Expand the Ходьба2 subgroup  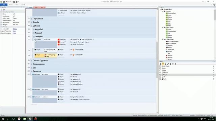[34, 29]
